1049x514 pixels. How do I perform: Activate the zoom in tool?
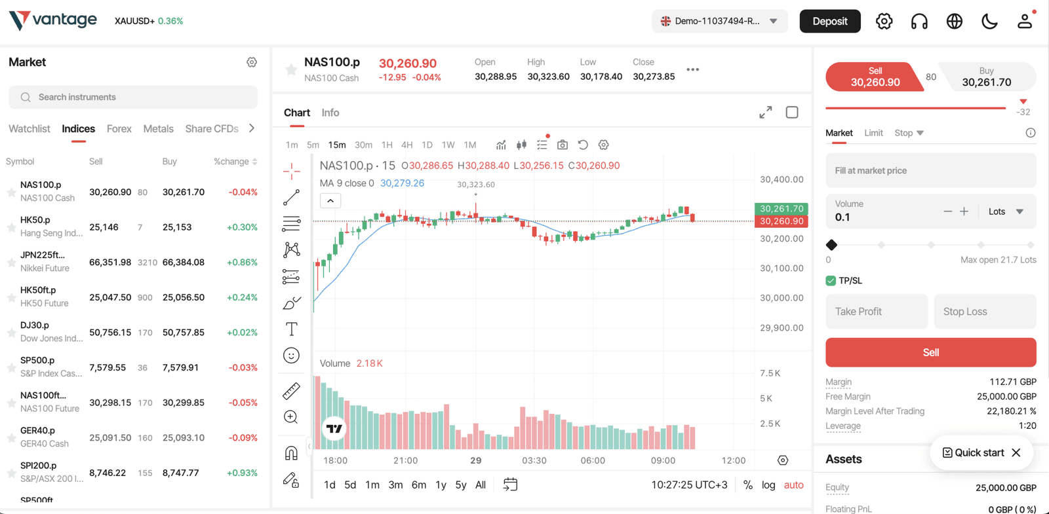coord(292,417)
